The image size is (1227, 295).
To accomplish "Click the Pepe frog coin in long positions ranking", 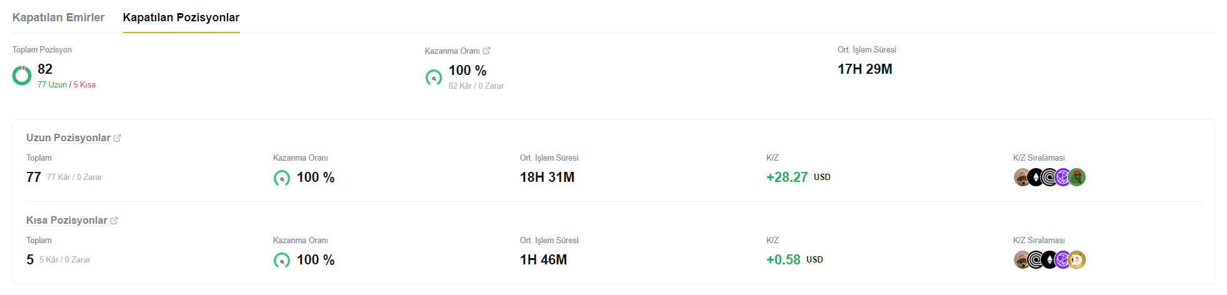I will [1077, 177].
